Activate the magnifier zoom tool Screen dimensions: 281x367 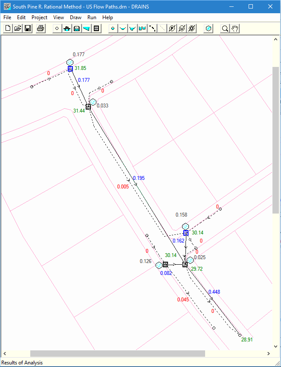225,29
